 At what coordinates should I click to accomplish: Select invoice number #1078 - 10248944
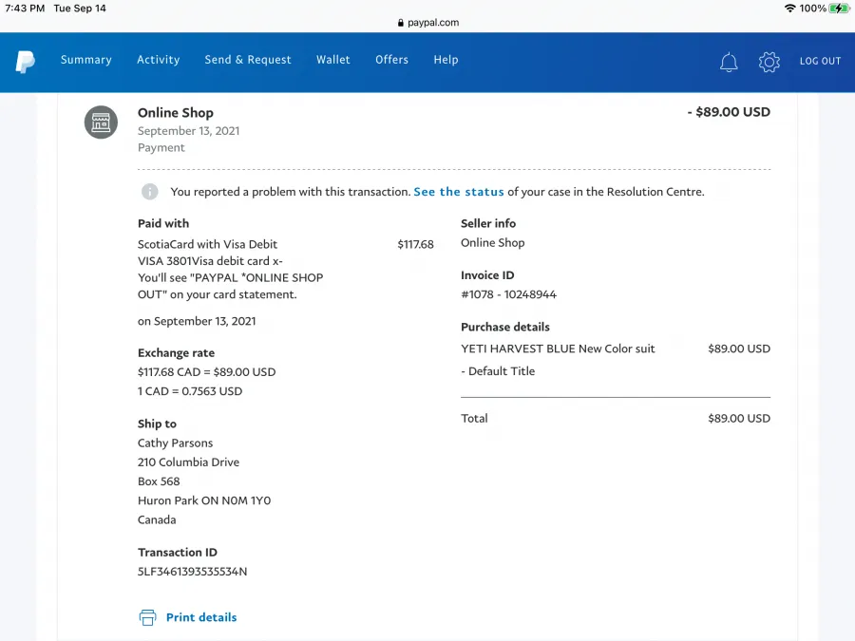(x=509, y=294)
